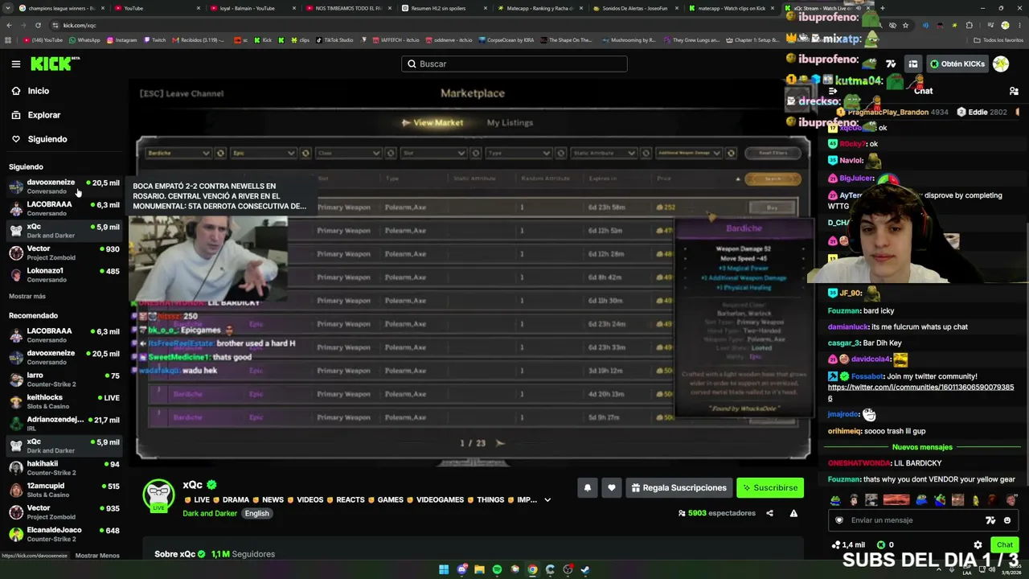The height and width of the screenshot is (579, 1029).
Task: Click the English language tag
Action: (x=257, y=514)
